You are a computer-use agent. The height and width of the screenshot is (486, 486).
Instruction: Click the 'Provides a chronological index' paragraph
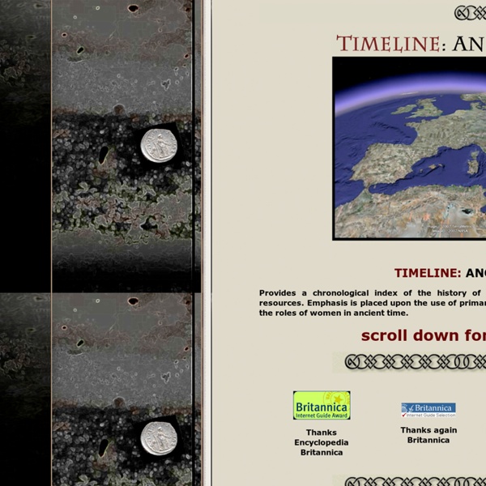click(x=373, y=303)
